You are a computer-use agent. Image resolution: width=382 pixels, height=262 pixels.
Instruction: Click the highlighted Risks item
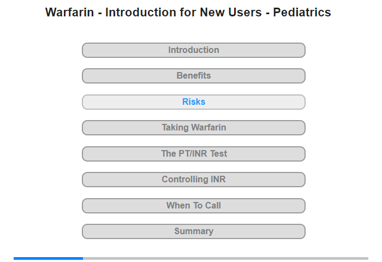(193, 102)
